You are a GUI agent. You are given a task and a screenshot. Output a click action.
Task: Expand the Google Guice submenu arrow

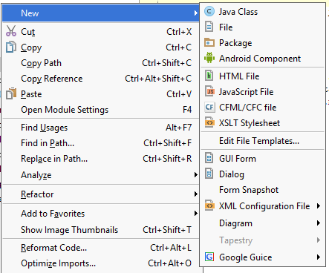(x=319, y=257)
